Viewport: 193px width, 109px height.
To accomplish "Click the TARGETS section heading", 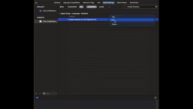I will [40, 18].
